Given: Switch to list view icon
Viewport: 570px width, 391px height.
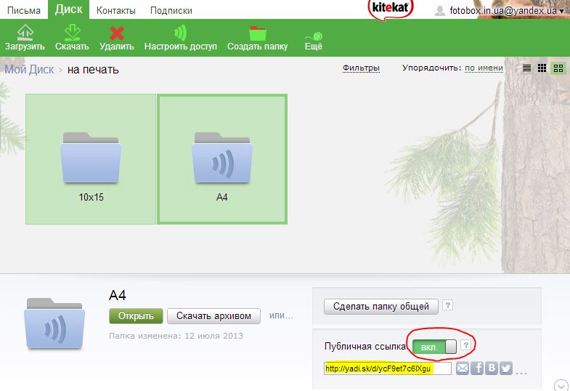Looking at the screenshot, I should [526, 68].
